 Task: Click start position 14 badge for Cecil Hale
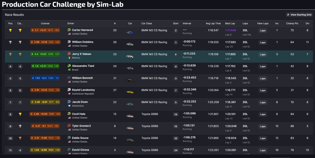pos(176,114)
